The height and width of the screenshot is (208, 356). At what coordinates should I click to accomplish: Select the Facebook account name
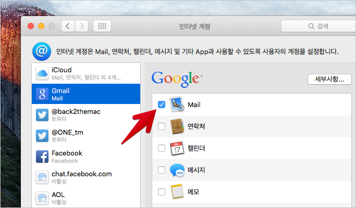[67, 153]
